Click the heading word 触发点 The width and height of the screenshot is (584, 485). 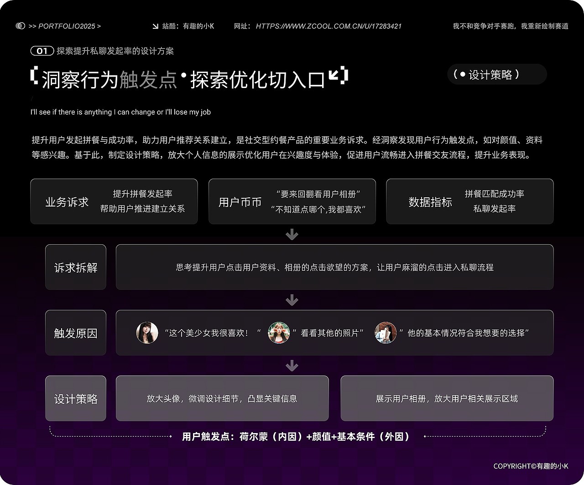[x=148, y=79]
